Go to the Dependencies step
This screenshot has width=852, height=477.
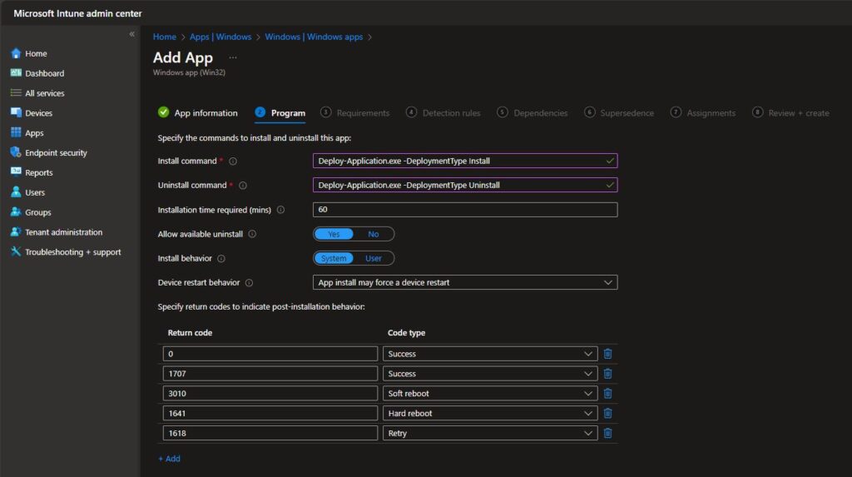[x=532, y=112]
